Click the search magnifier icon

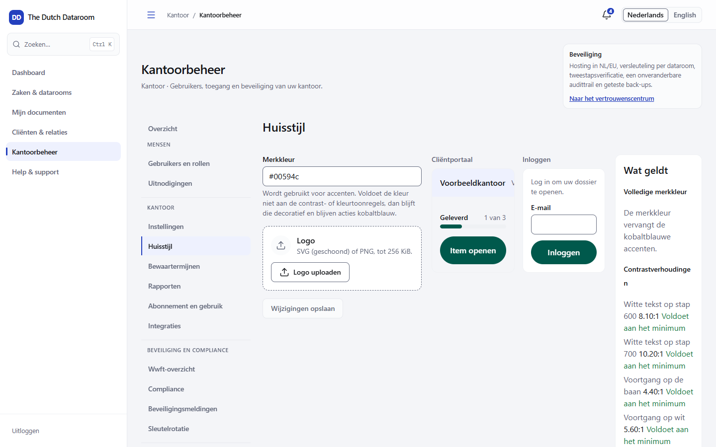tap(16, 44)
